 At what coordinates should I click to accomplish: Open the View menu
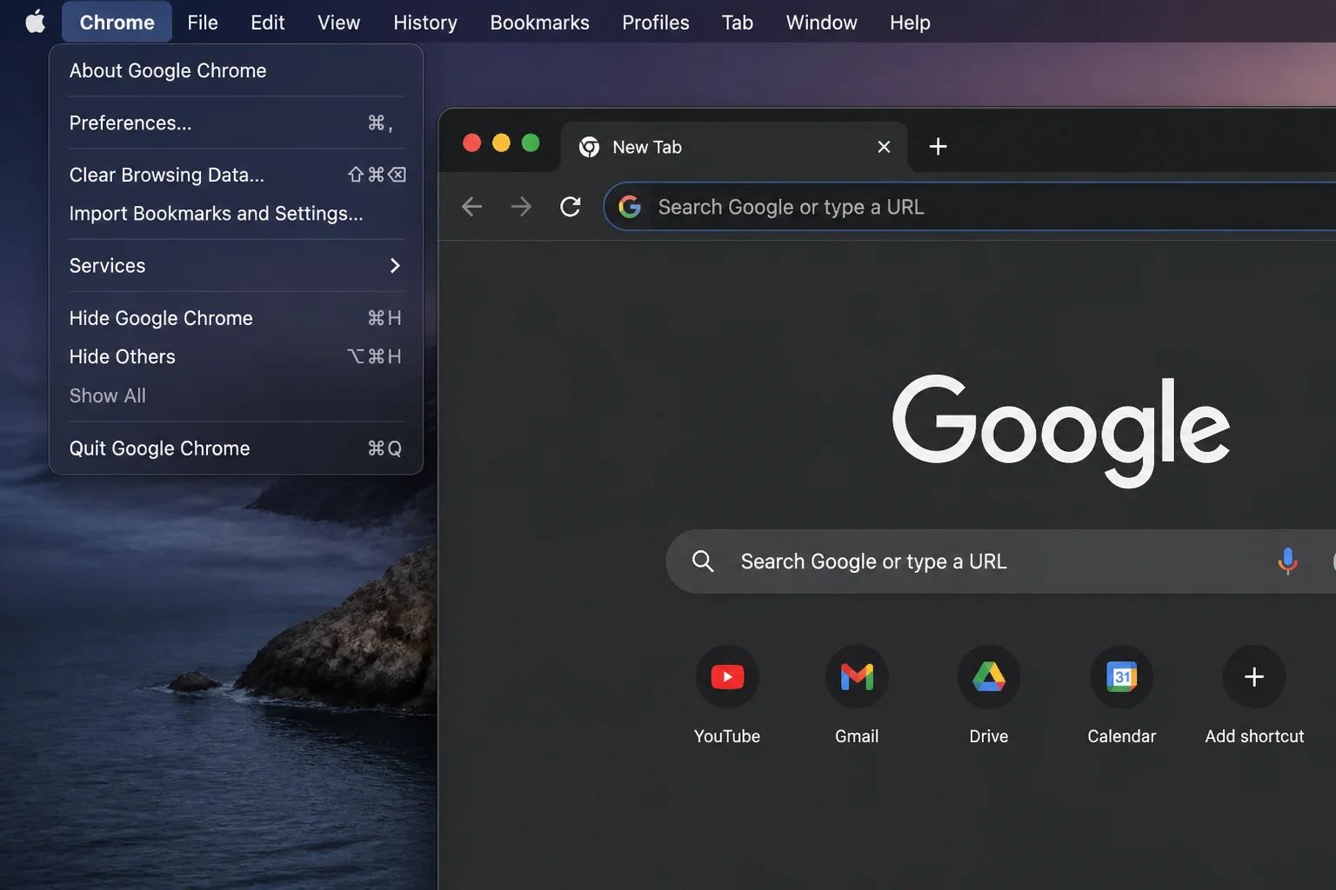[338, 22]
